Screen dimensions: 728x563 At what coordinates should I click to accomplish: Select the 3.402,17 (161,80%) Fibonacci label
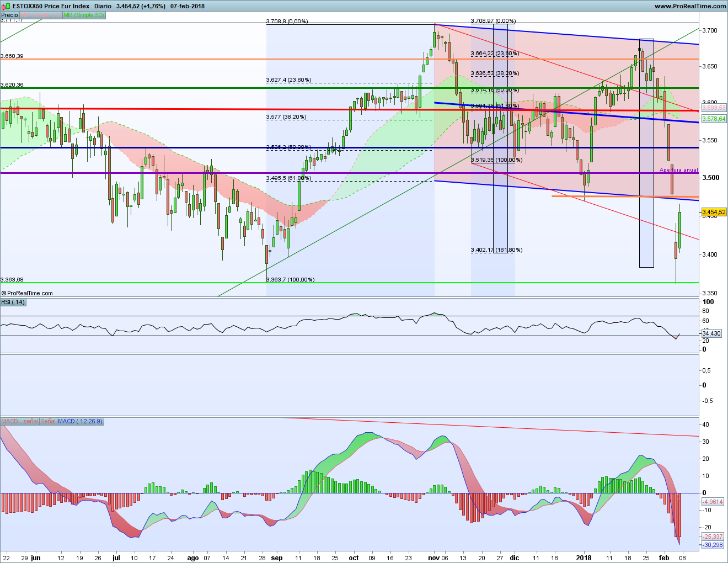(x=496, y=250)
